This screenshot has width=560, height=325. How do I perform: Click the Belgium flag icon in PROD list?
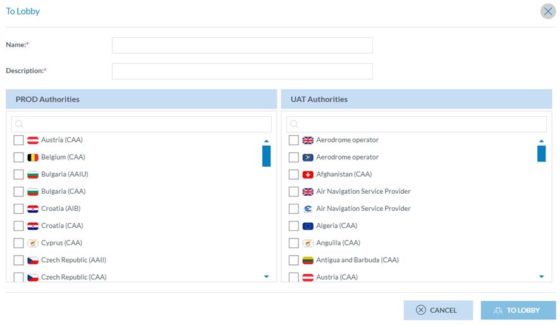(x=33, y=157)
